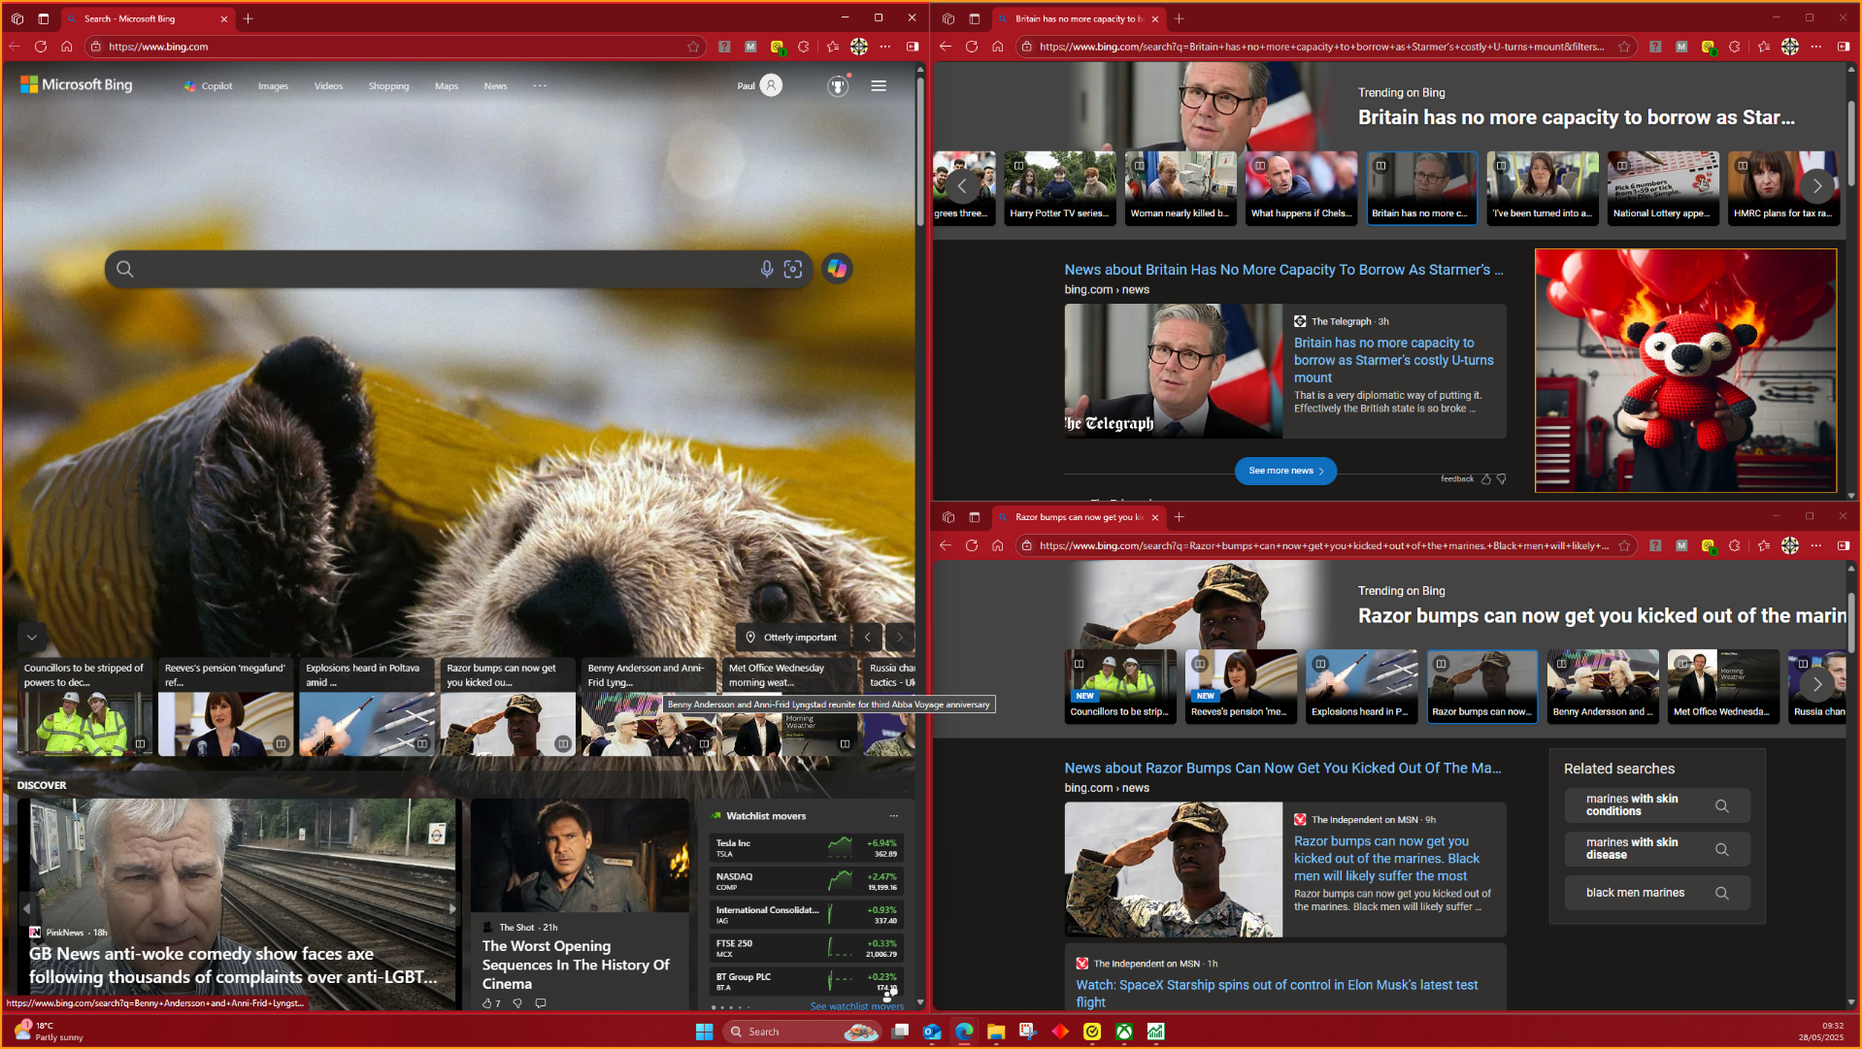Image resolution: width=1862 pixels, height=1049 pixels.
Task: Click the Copilot icon beside the Bing search box
Action: click(837, 269)
